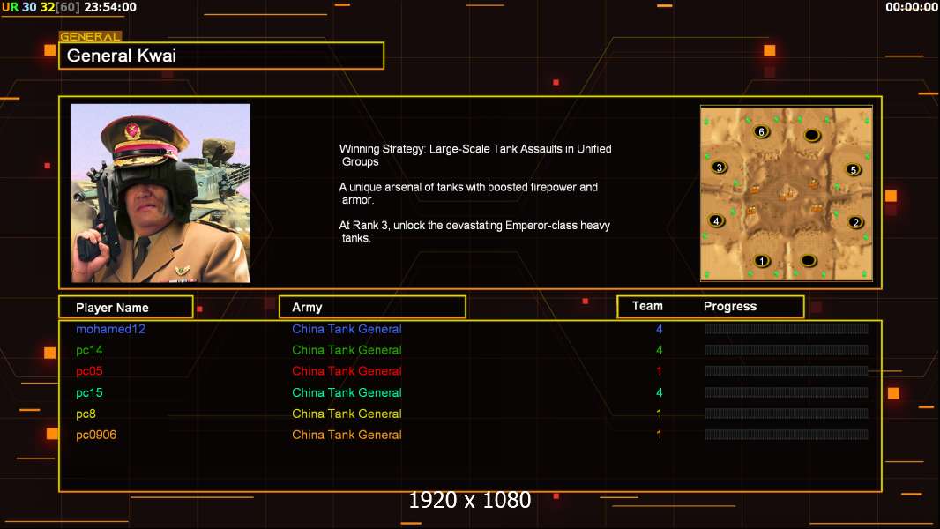Image resolution: width=940 pixels, height=529 pixels.
Task: Click pc14's loading progress bar
Action: [x=787, y=350]
